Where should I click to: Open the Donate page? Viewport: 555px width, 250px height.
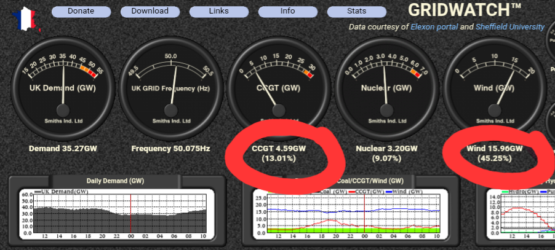[81, 11]
